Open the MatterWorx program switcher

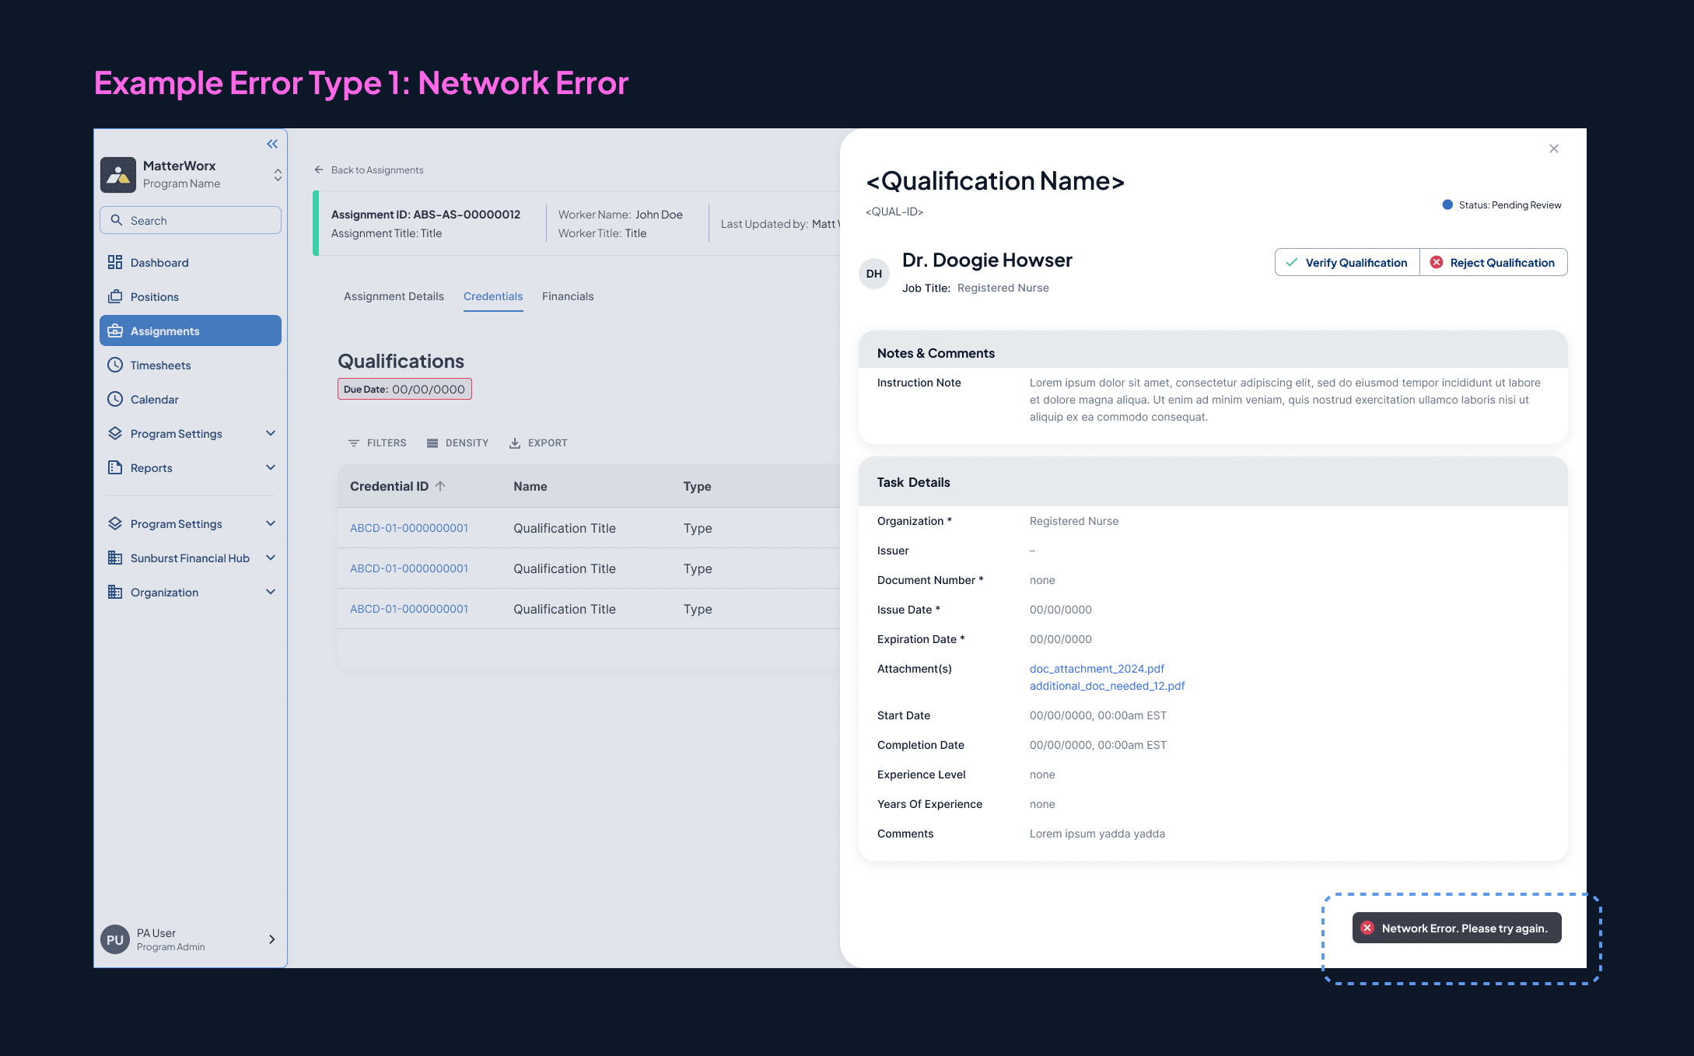[x=278, y=175]
